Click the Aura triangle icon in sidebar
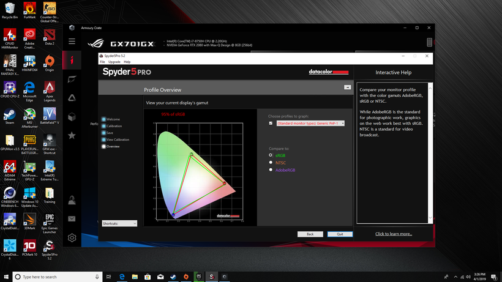 (x=72, y=97)
